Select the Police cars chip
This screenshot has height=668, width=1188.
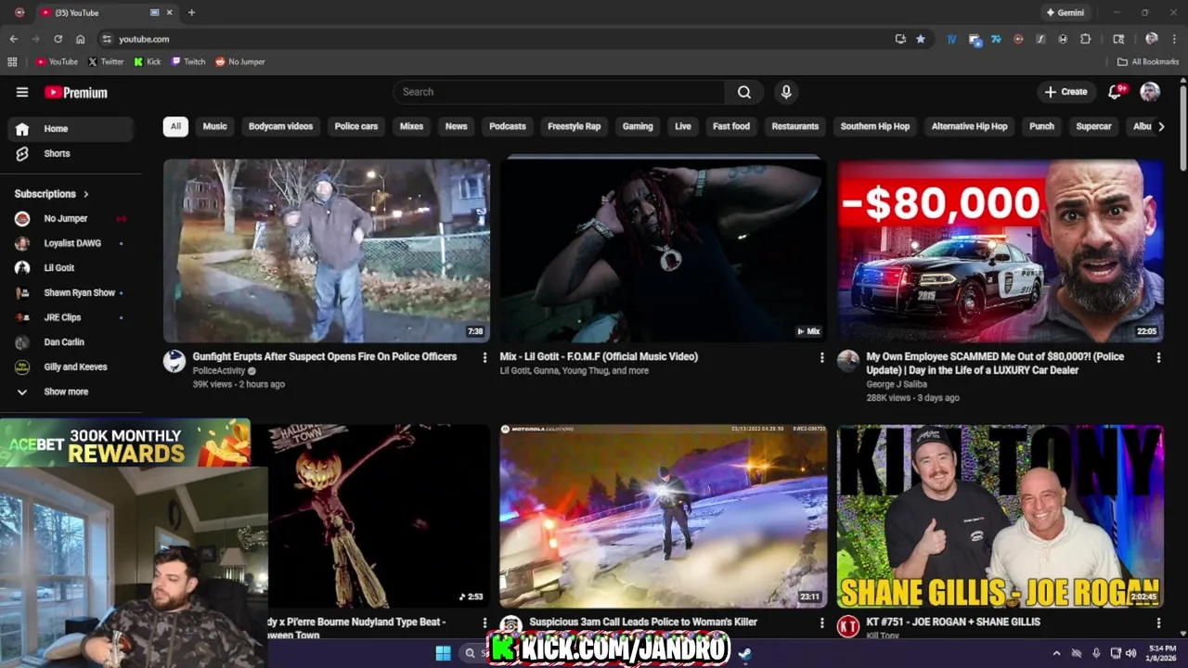356,126
